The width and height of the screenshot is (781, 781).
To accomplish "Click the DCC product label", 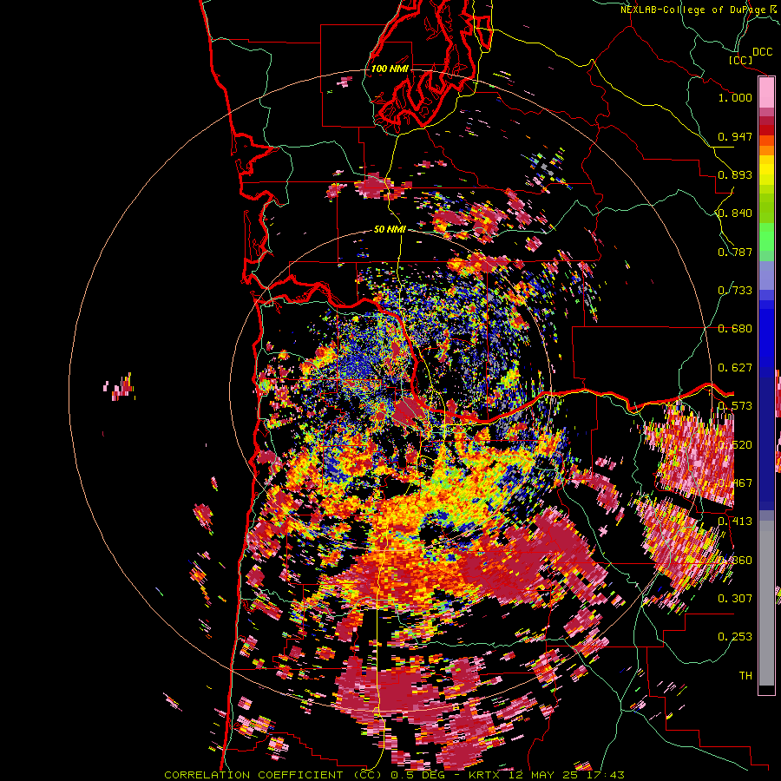I will [762, 52].
